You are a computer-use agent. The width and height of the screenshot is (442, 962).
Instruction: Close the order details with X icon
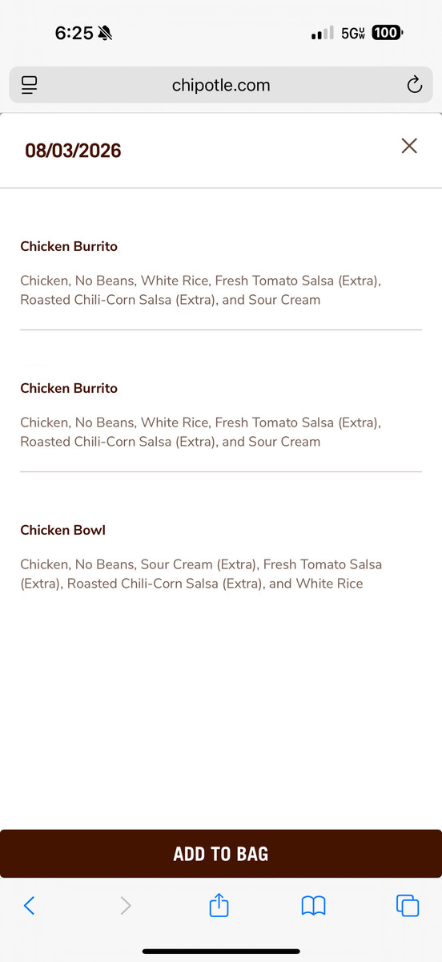click(x=409, y=145)
